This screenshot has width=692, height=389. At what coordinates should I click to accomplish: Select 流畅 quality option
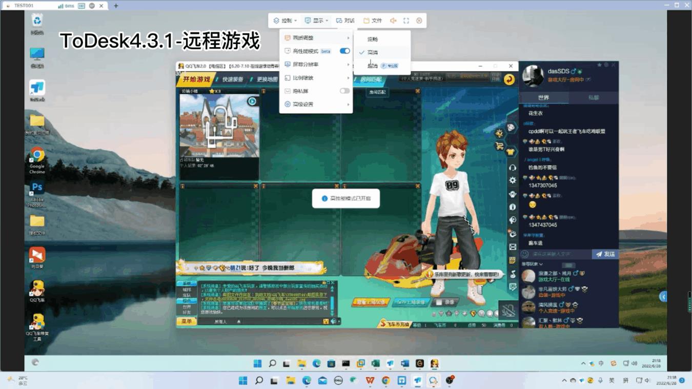(382, 39)
